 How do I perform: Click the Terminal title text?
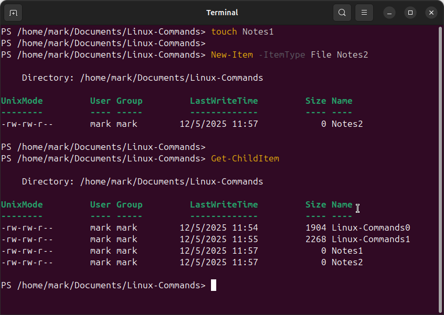[221, 13]
